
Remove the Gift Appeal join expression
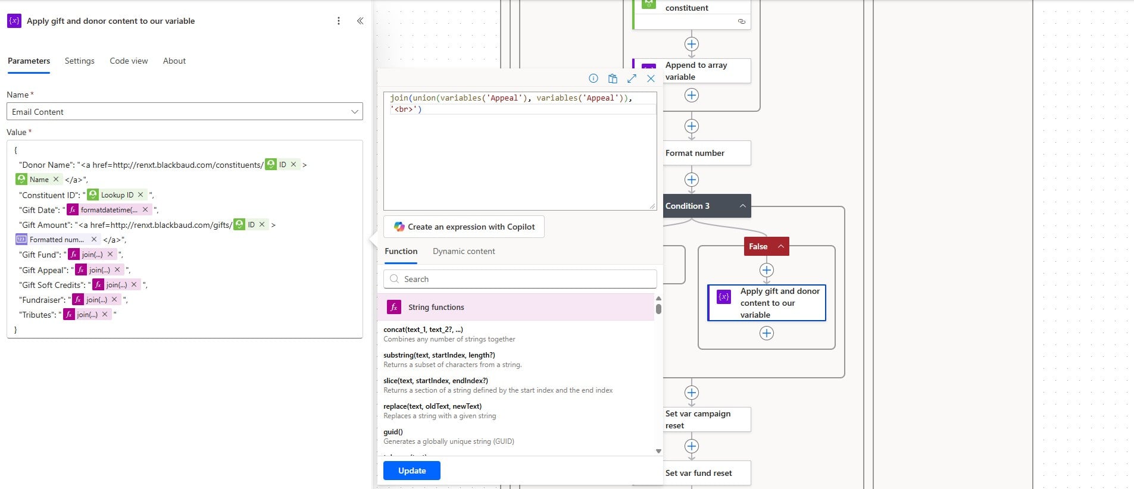click(117, 269)
